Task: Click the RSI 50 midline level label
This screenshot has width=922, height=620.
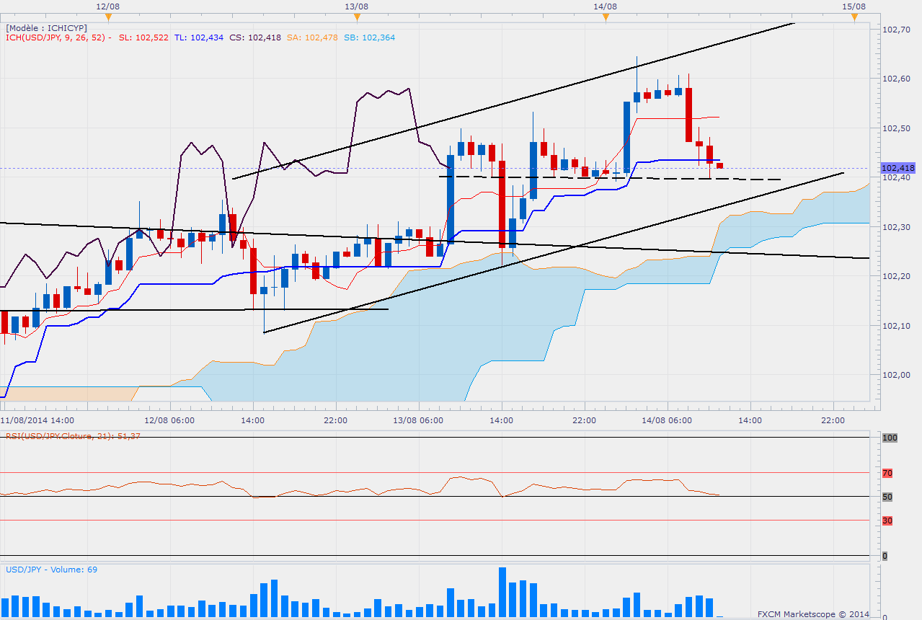Action: pyautogui.click(x=887, y=497)
